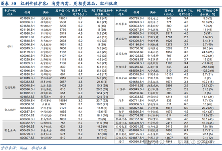Click stock code 601318.SH
This screenshot has width=222, height=151.
pyautogui.click(x=136, y=74)
